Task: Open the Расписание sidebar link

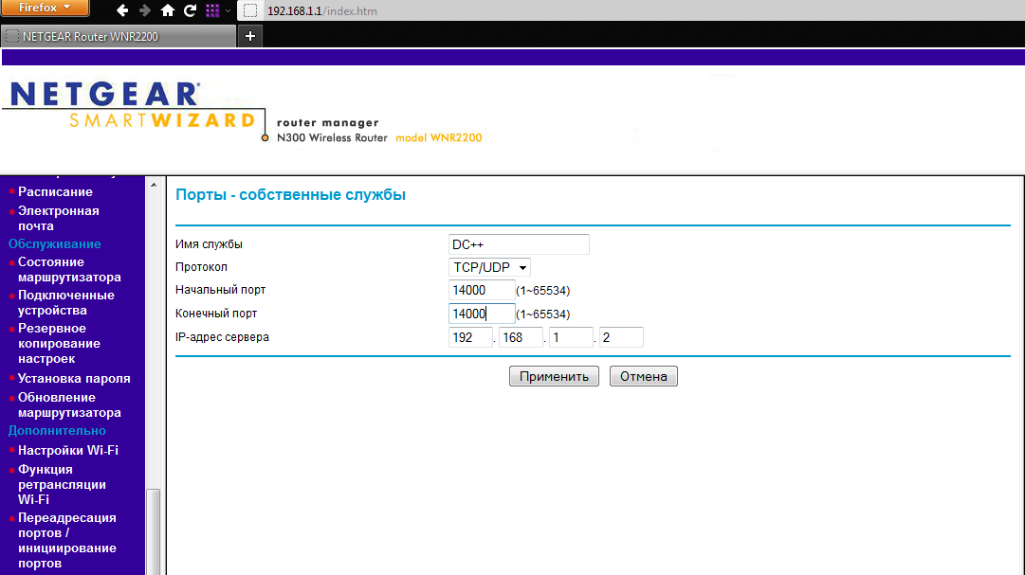Action: click(x=55, y=191)
